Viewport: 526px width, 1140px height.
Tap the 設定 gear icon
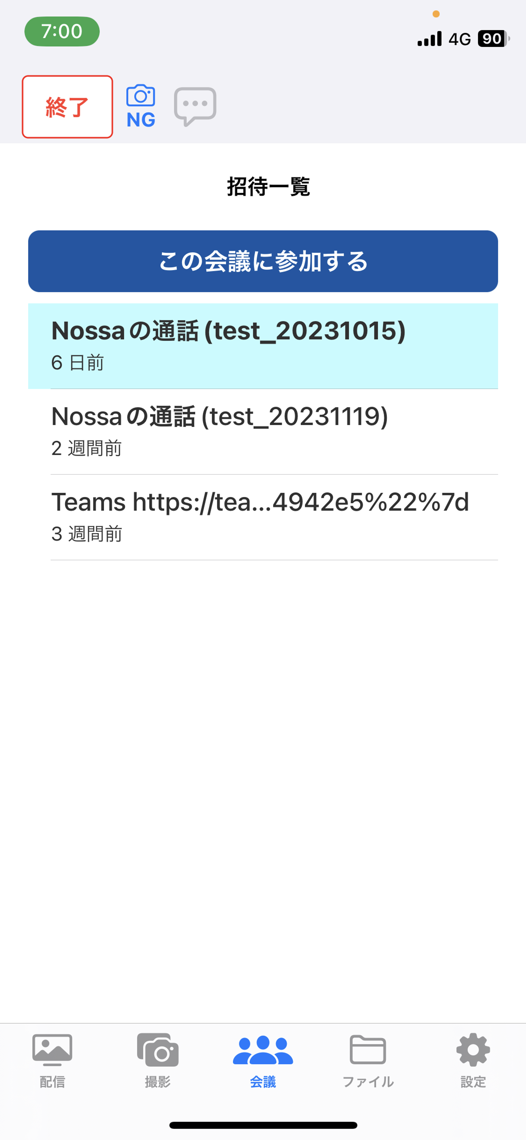point(473,1050)
